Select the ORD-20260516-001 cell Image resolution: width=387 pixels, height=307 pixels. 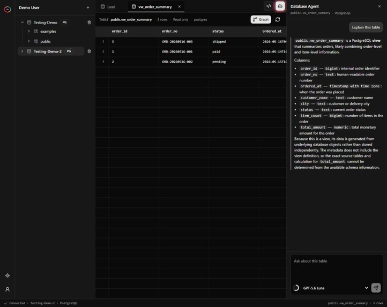pyautogui.click(x=183, y=52)
